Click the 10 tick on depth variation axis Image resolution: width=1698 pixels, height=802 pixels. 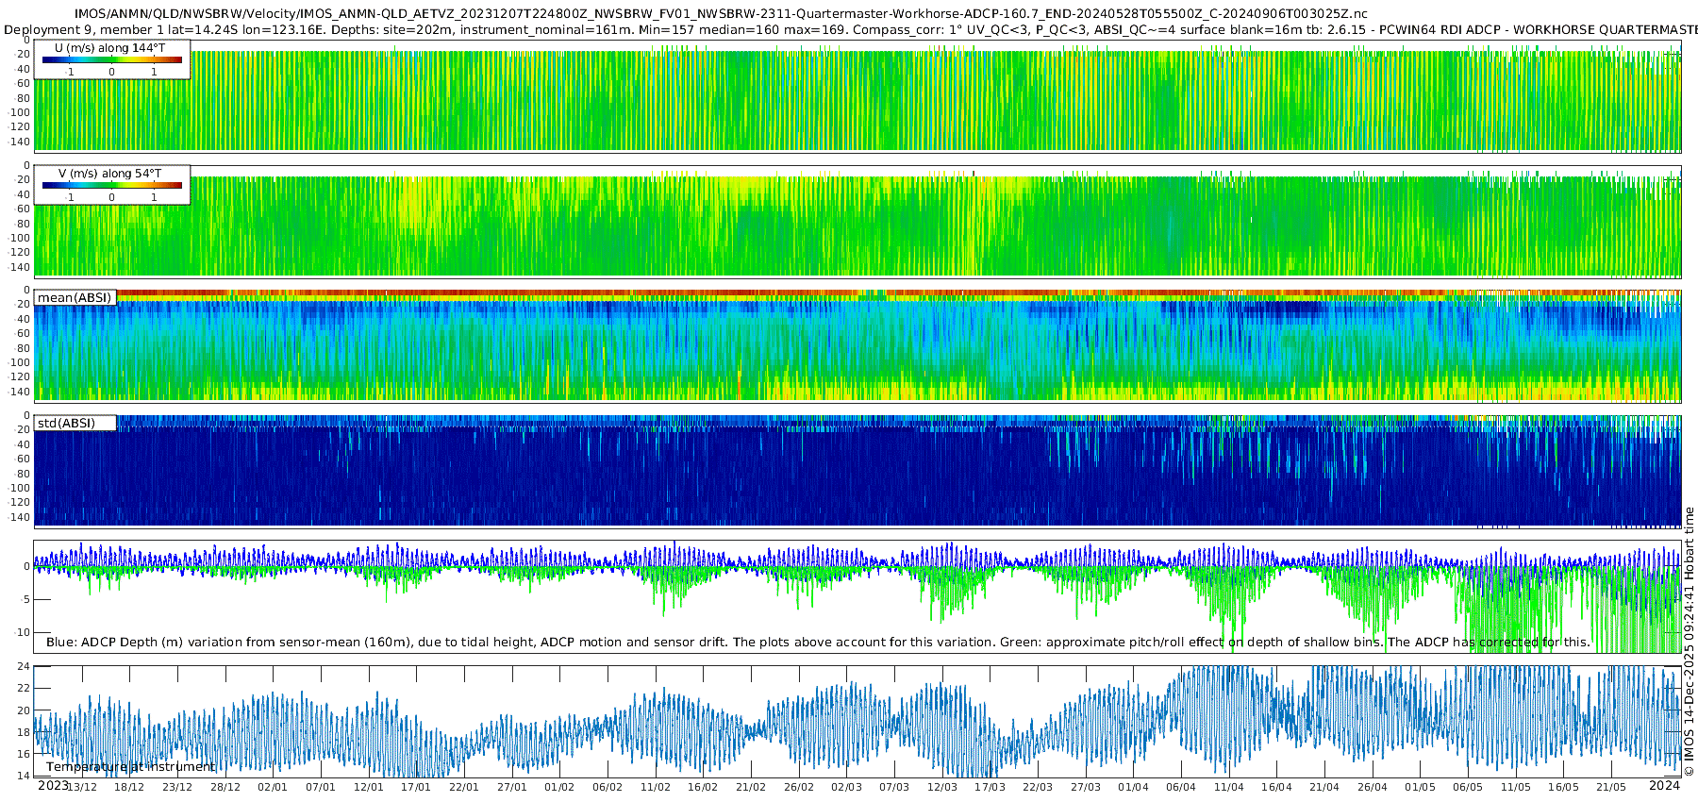click(24, 632)
